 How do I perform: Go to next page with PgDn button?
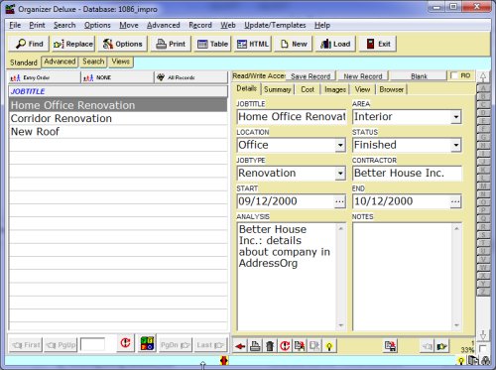click(x=176, y=345)
